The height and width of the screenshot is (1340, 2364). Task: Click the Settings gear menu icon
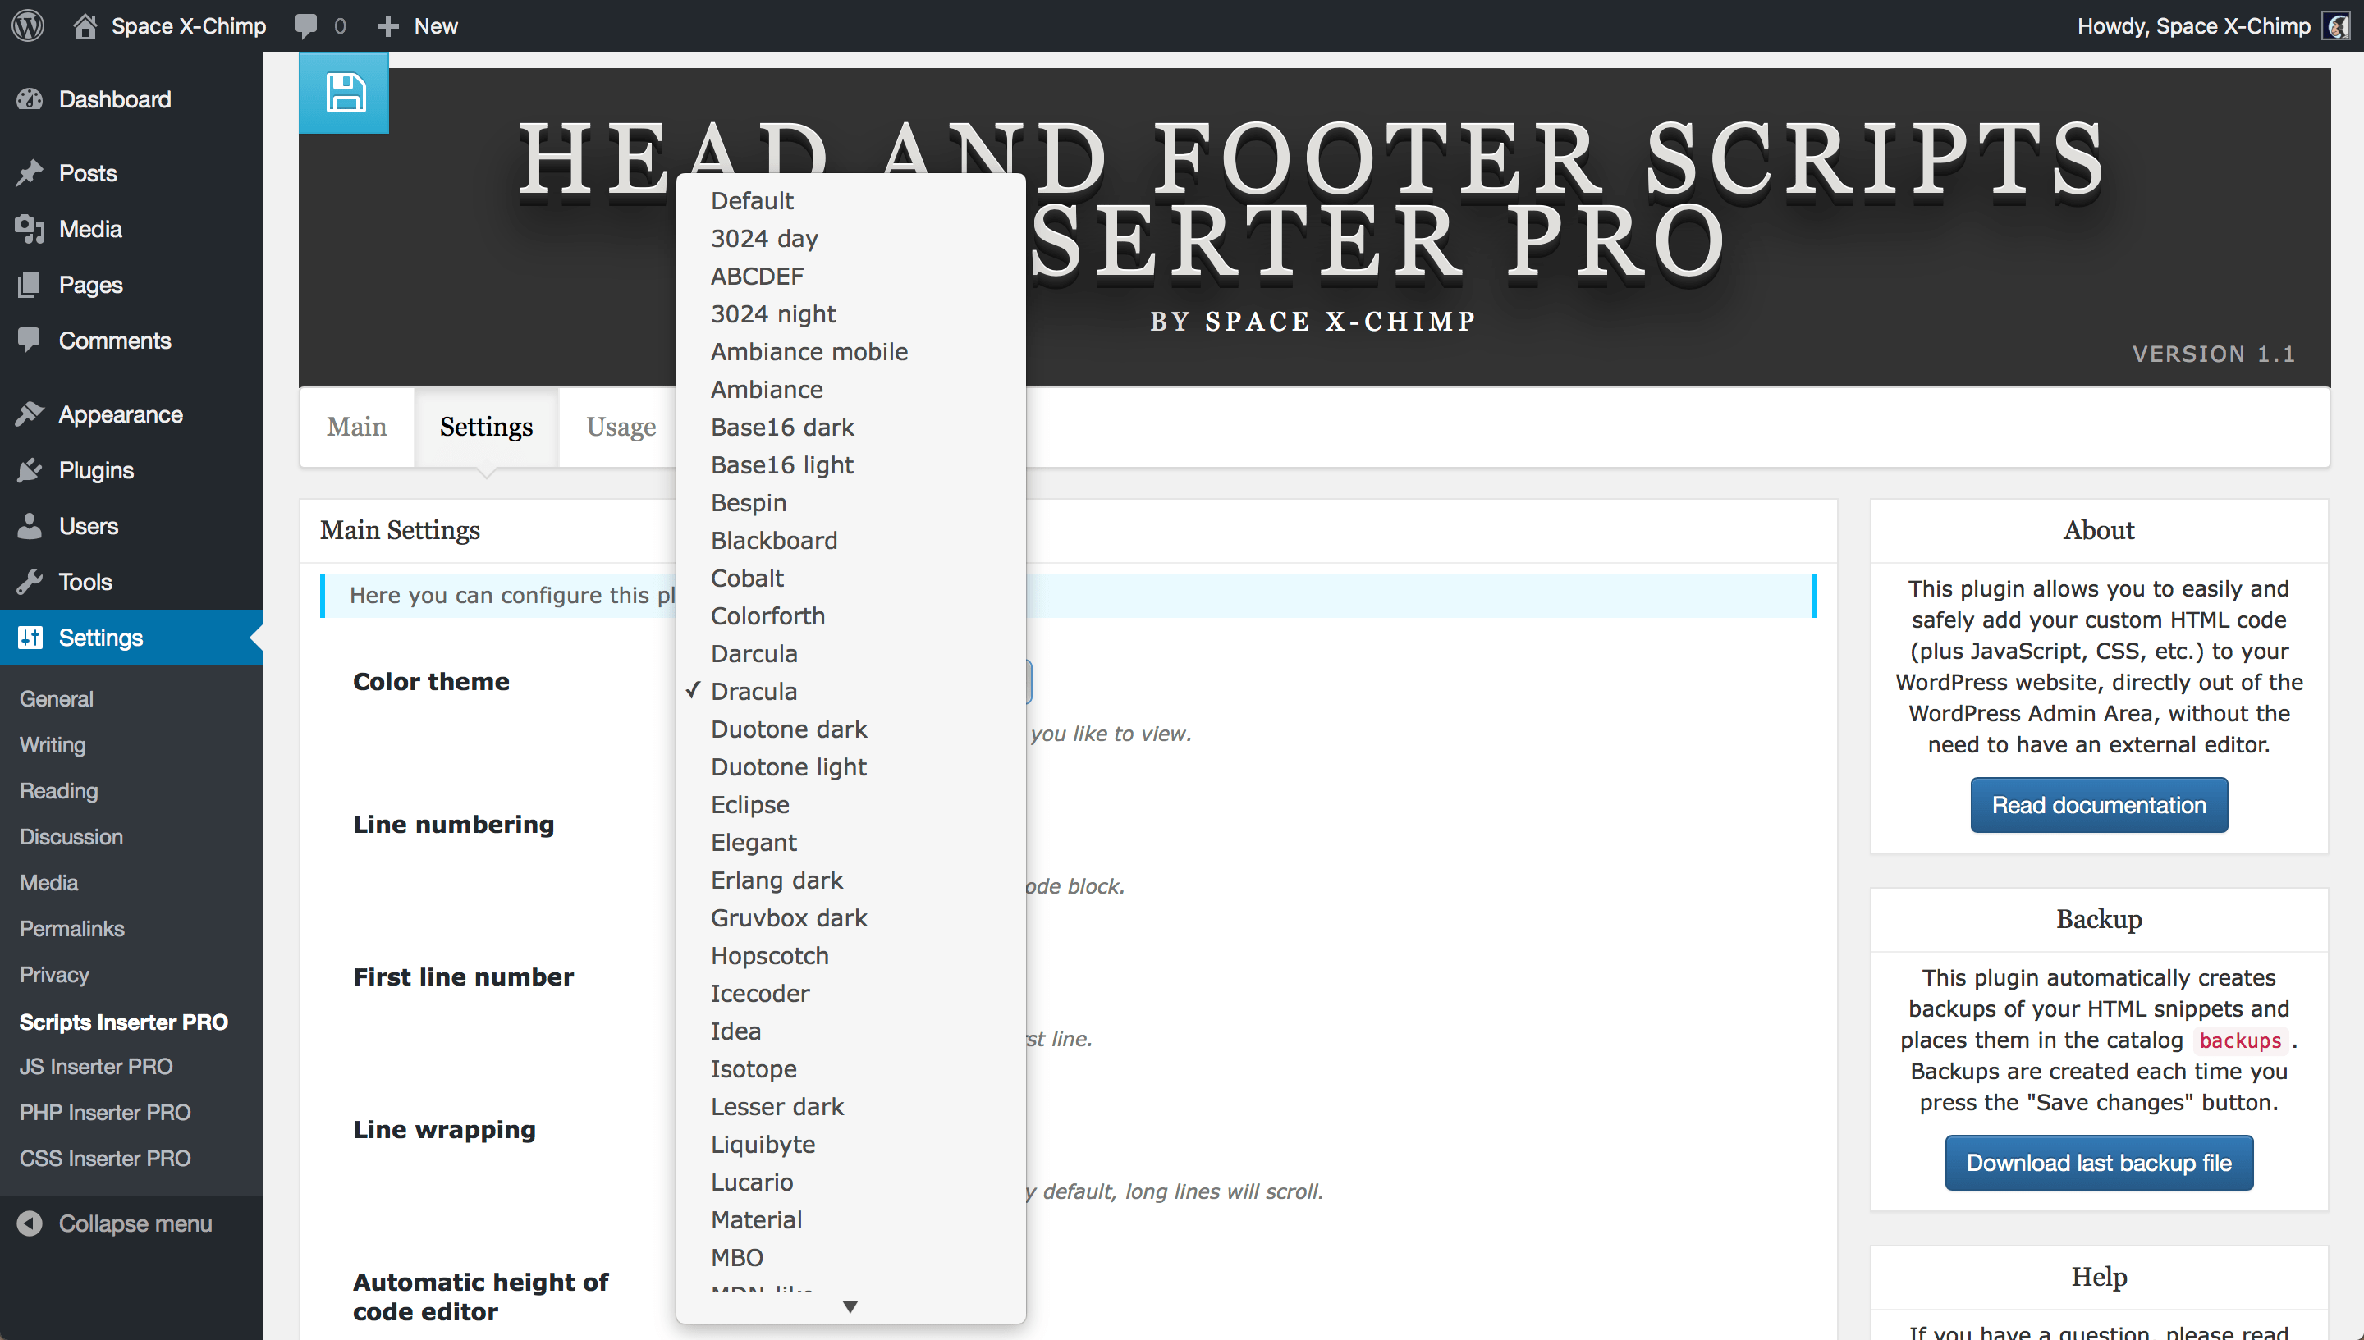(x=33, y=636)
